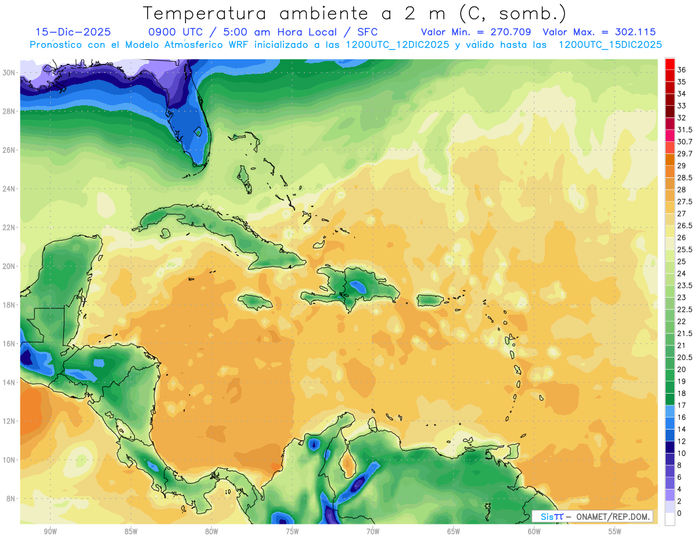The height and width of the screenshot is (539, 697).
Task: Select the "60W" longitude label
Action: (x=534, y=531)
